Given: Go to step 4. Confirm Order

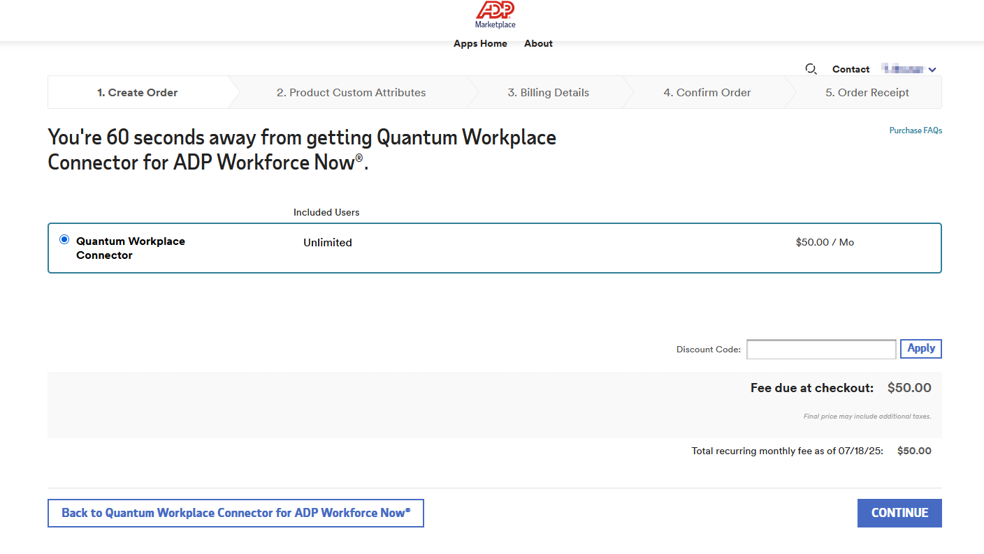Looking at the screenshot, I should click(707, 92).
